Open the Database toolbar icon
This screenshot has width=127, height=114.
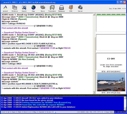61,8
